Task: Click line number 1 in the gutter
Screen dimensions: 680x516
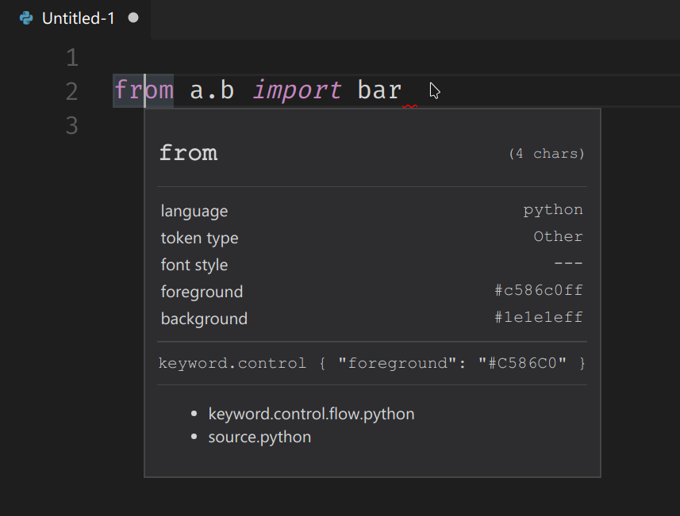Action: tap(71, 56)
